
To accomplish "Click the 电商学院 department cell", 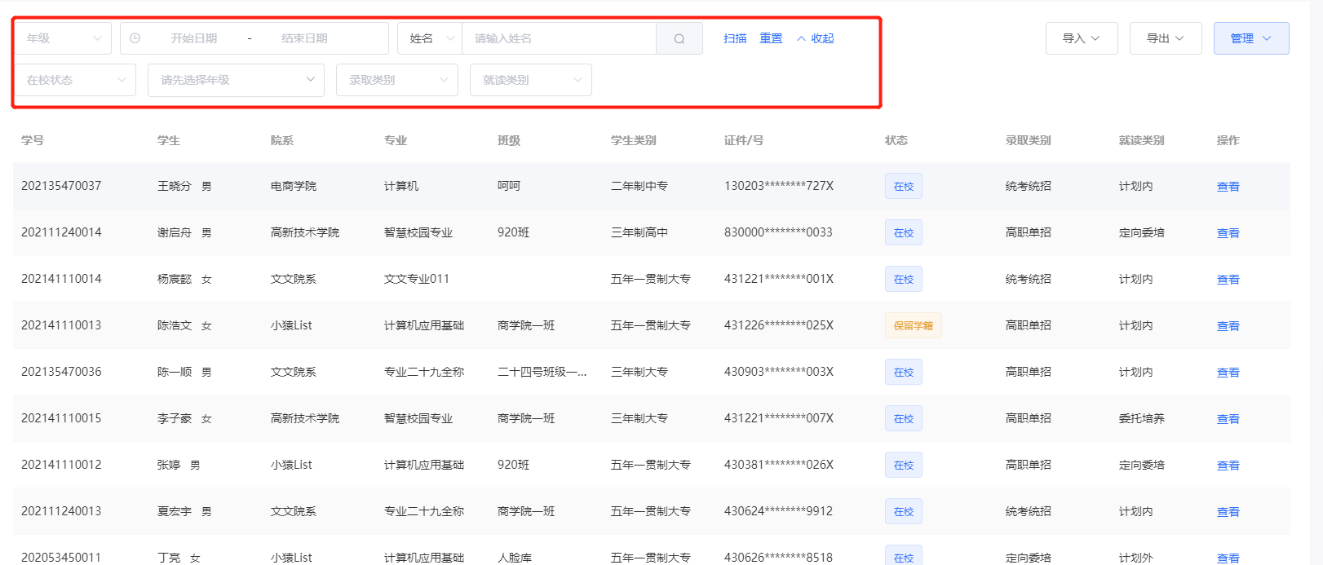I will [294, 186].
